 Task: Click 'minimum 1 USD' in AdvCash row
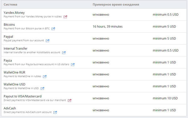[164, 110]
